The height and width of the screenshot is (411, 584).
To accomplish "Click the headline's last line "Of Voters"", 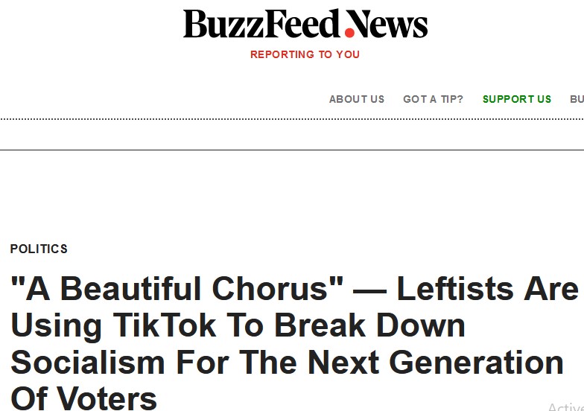I will tap(83, 398).
